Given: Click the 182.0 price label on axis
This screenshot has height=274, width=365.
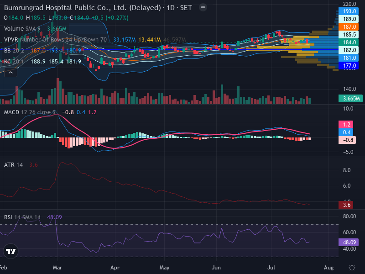Looking at the screenshot, I should tap(349, 50).
